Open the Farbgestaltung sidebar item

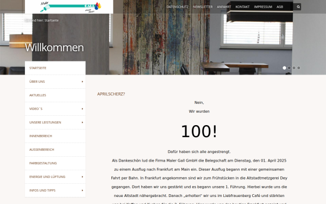[55, 163]
